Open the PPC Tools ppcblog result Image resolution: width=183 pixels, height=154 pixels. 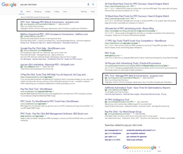110,53
